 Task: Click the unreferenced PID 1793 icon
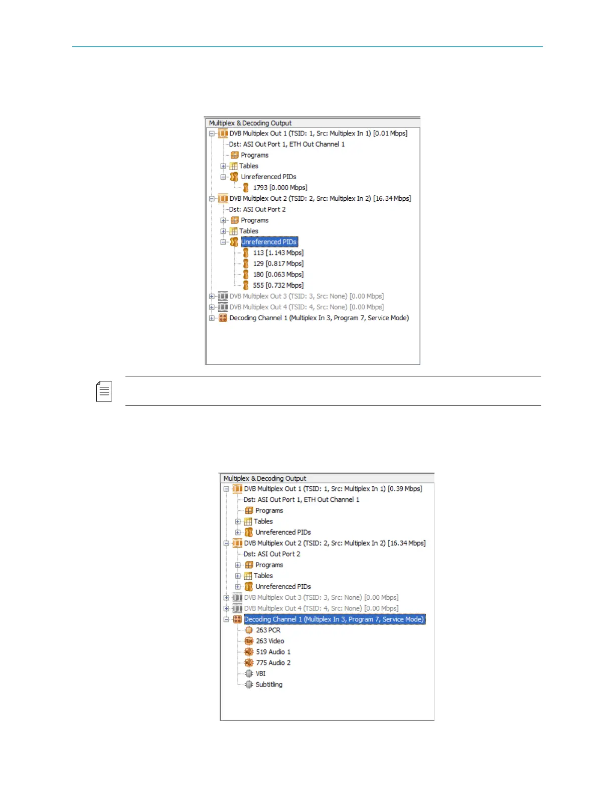click(246, 188)
